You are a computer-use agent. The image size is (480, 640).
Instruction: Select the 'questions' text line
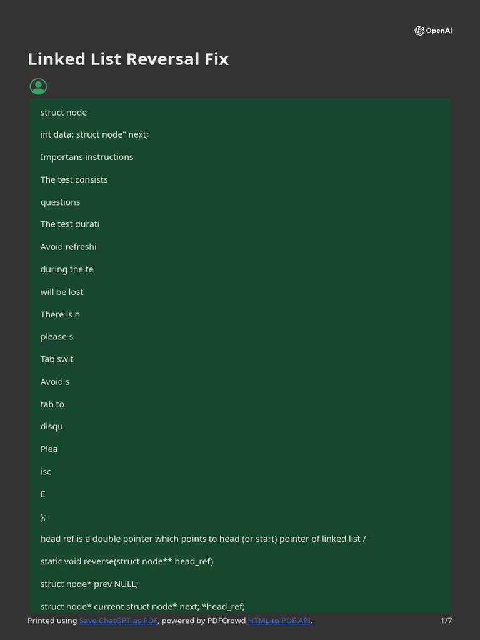click(60, 202)
